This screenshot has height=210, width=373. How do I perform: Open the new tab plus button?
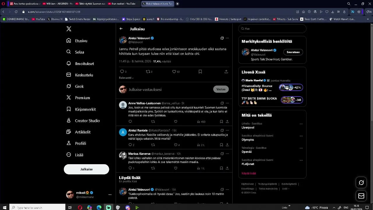(x=177, y=4)
